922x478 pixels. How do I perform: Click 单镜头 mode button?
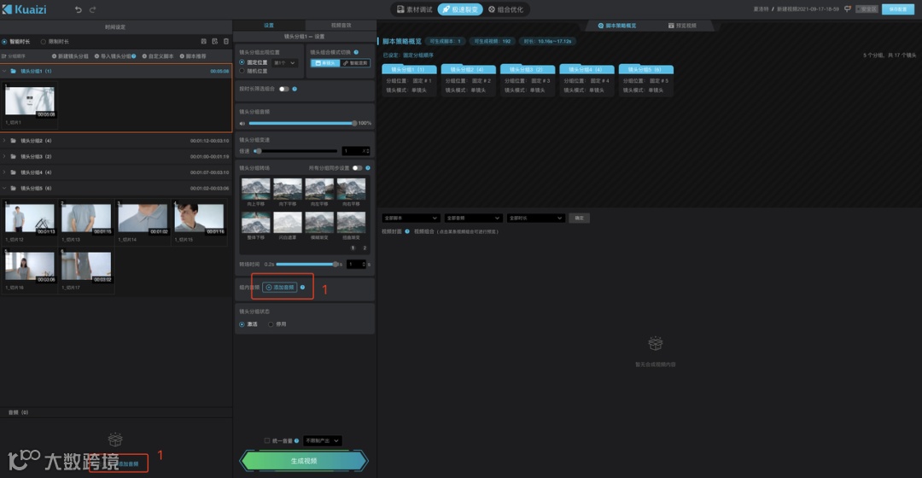tap(325, 63)
